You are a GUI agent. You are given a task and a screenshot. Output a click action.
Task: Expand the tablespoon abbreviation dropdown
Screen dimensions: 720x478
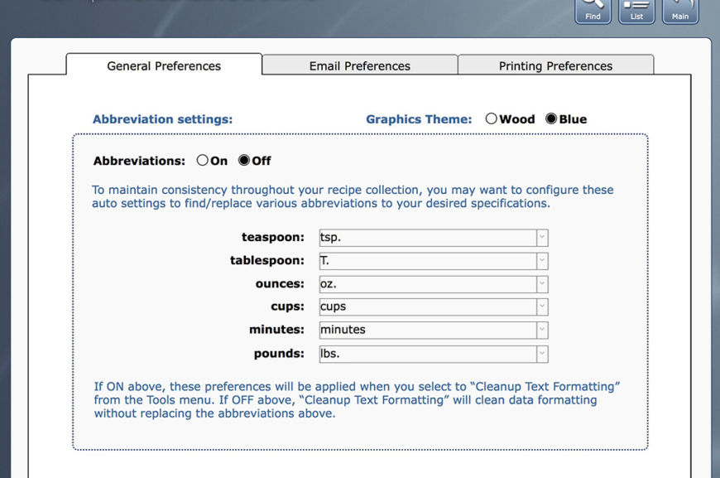tap(542, 261)
